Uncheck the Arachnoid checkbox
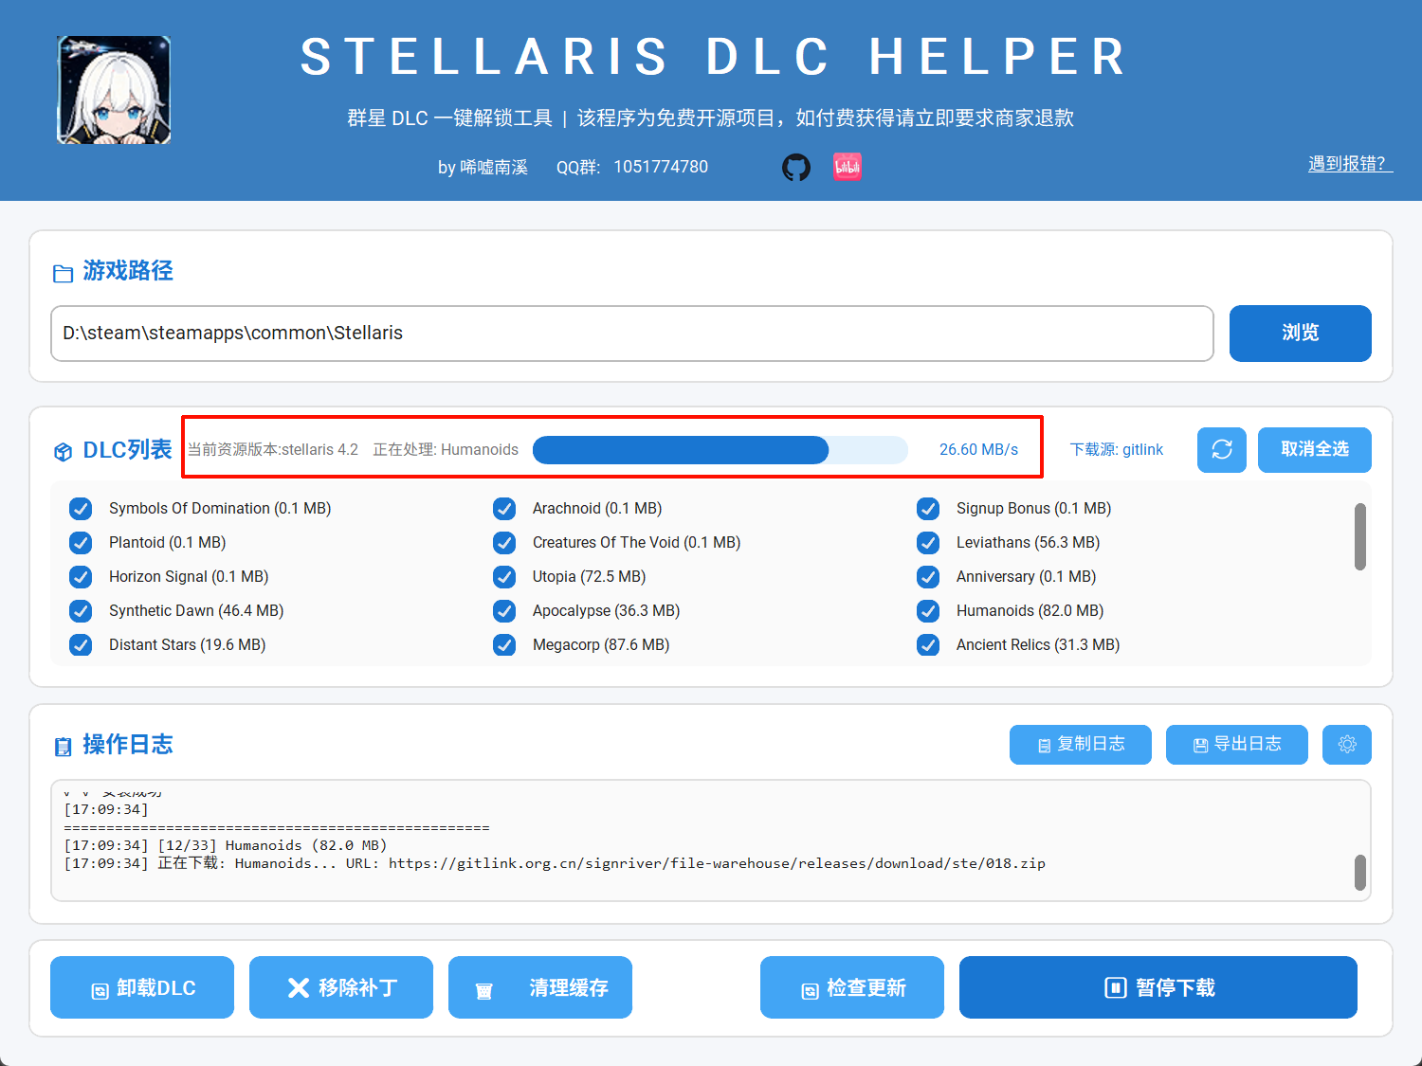 pos(504,509)
